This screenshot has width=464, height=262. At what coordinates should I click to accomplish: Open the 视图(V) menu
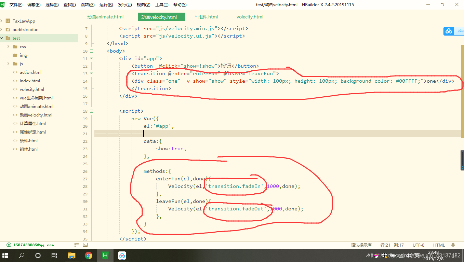143,5
